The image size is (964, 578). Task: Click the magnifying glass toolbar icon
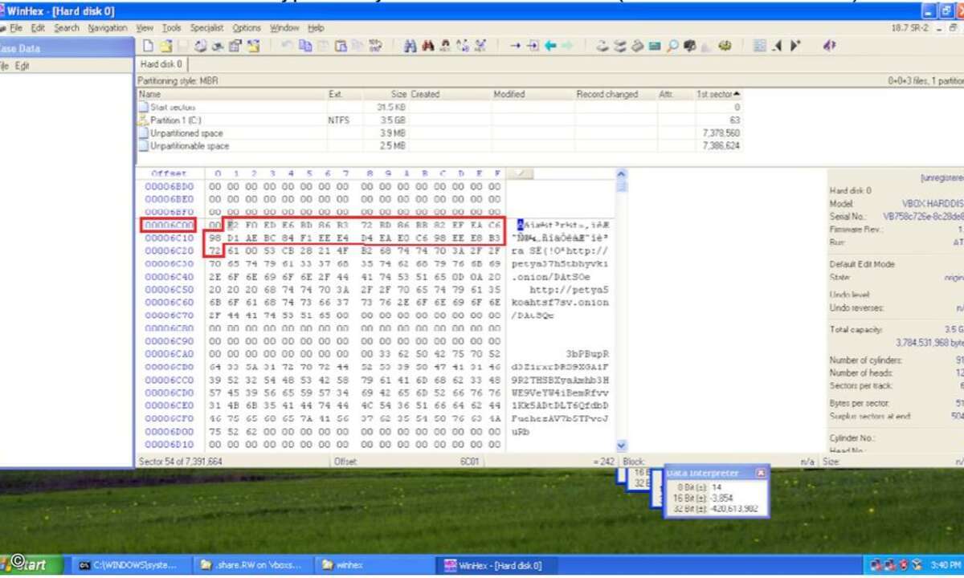[672, 46]
